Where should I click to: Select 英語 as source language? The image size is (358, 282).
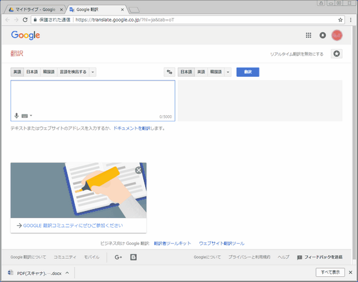pos(17,72)
